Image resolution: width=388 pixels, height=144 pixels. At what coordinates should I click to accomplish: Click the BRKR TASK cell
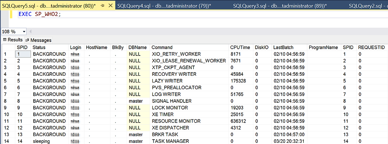click(189, 134)
